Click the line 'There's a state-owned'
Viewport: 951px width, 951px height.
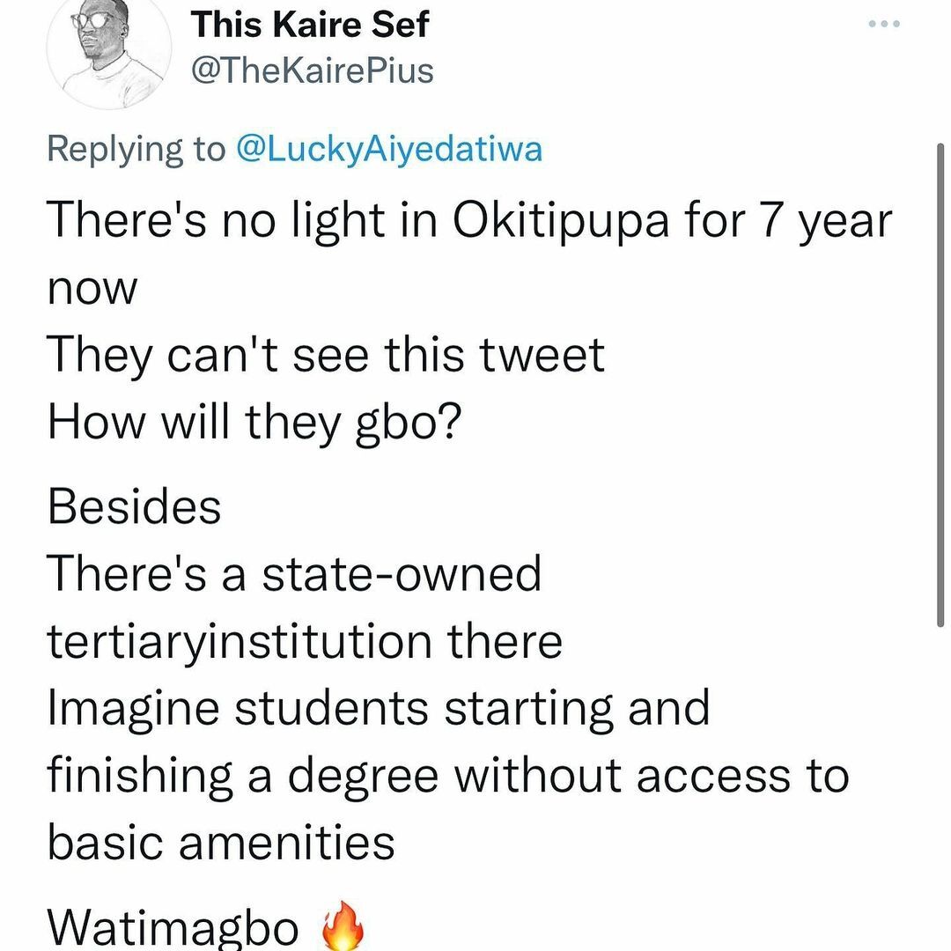293,574
